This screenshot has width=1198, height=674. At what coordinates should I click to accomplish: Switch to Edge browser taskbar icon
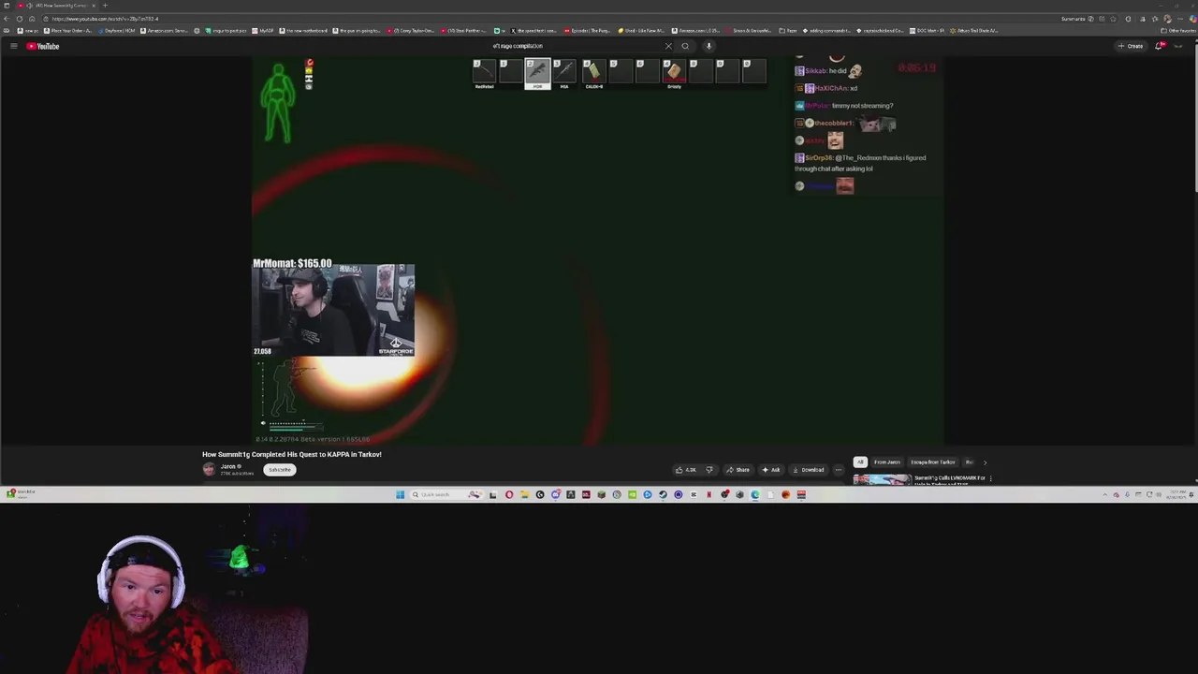tap(755, 494)
